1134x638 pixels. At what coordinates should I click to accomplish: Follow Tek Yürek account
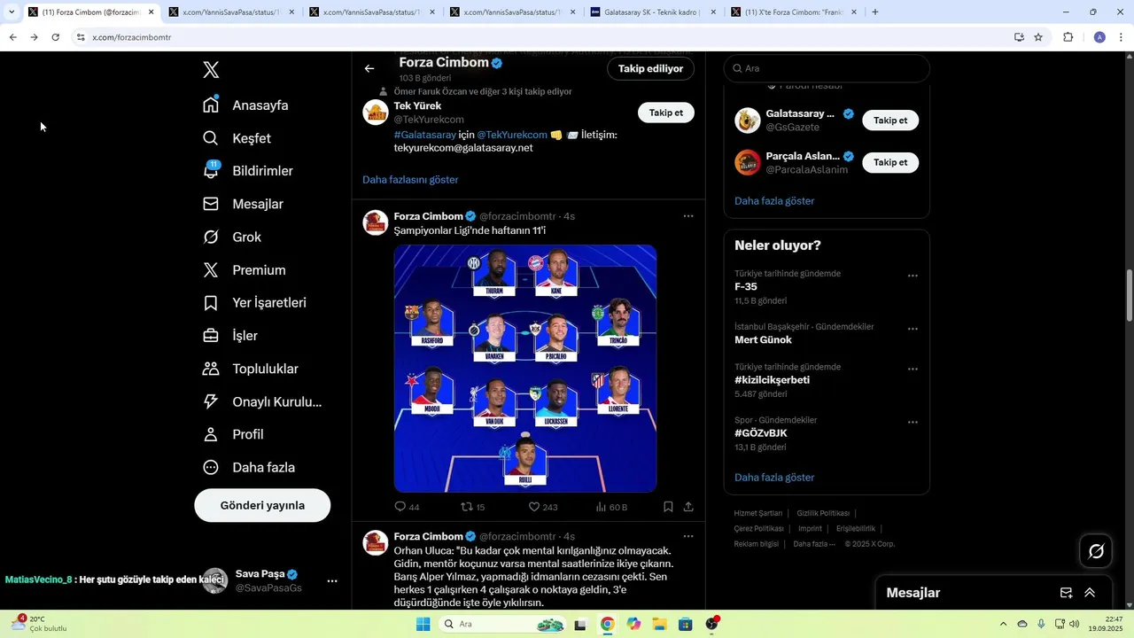click(666, 113)
